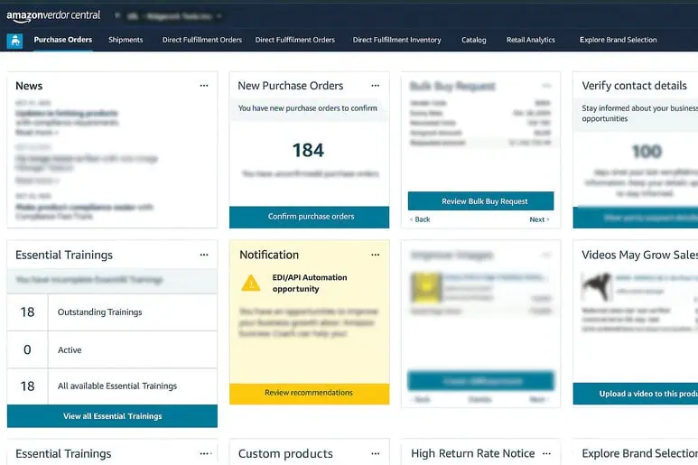The height and width of the screenshot is (465, 698).
Task: Select the Catalog menu item
Action: point(474,40)
